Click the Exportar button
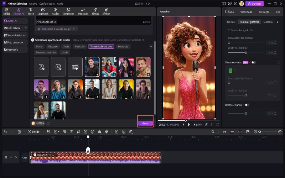Viewport: 285px width, 178px height. click(x=254, y=4)
